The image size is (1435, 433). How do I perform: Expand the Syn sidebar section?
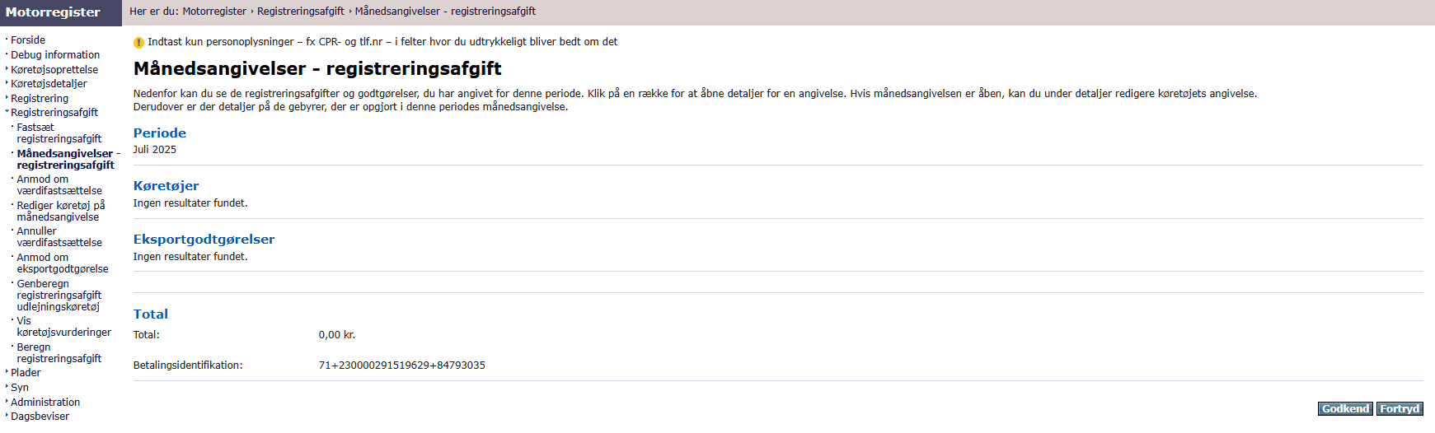coord(20,388)
